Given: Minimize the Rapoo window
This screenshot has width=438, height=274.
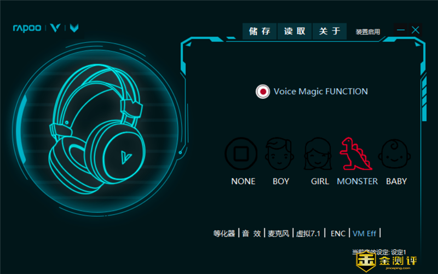Looking at the screenshot, I should point(401,31).
